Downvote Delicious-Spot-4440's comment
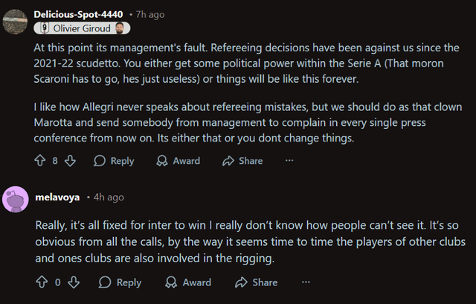 click(x=70, y=160)
